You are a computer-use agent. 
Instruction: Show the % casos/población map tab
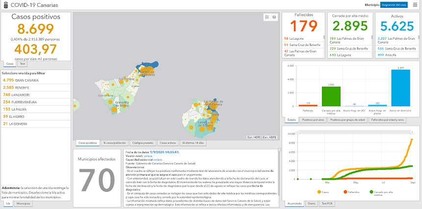(x=114, y=142)
